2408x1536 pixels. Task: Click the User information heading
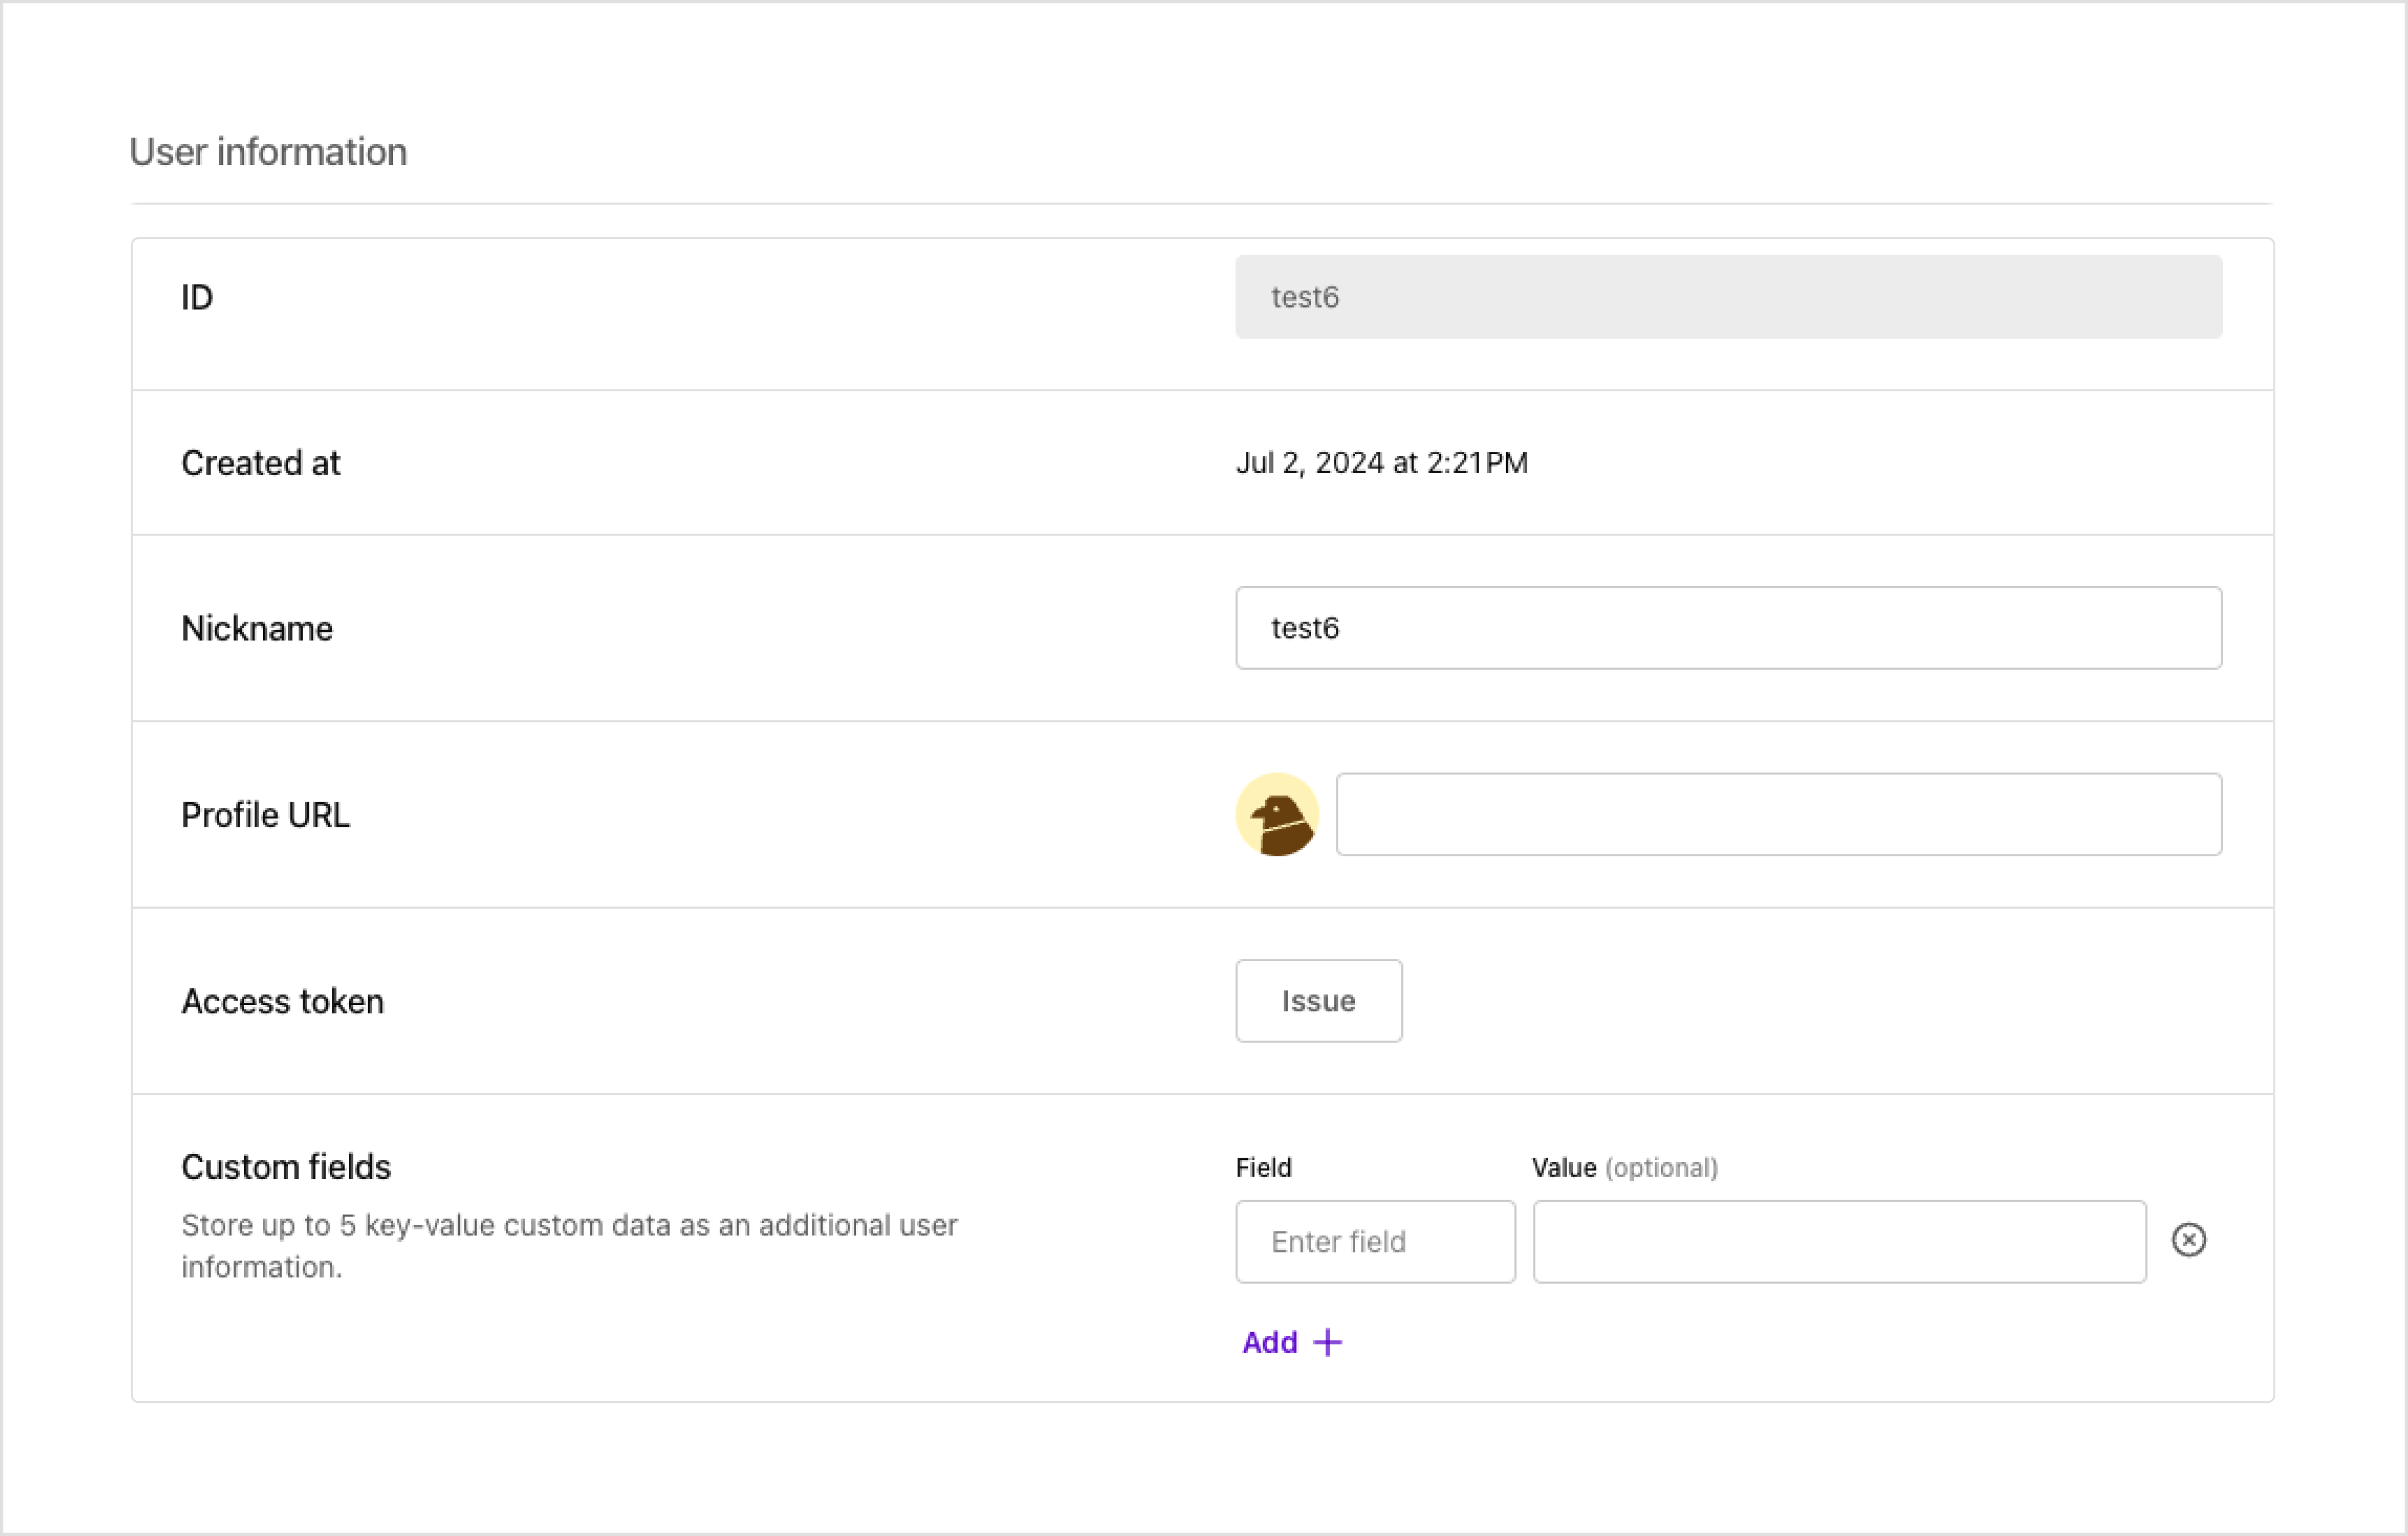(x=268, y=152)
